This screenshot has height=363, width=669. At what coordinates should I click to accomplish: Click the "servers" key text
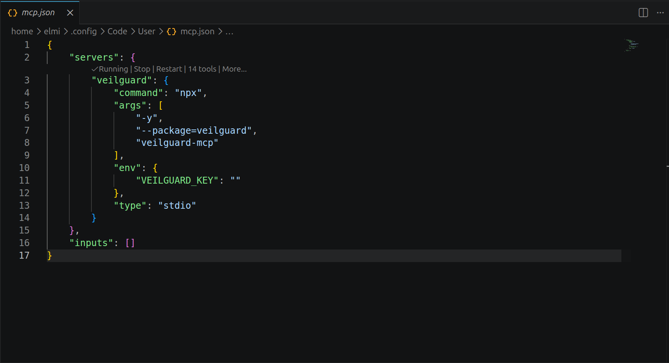point(94,58)
